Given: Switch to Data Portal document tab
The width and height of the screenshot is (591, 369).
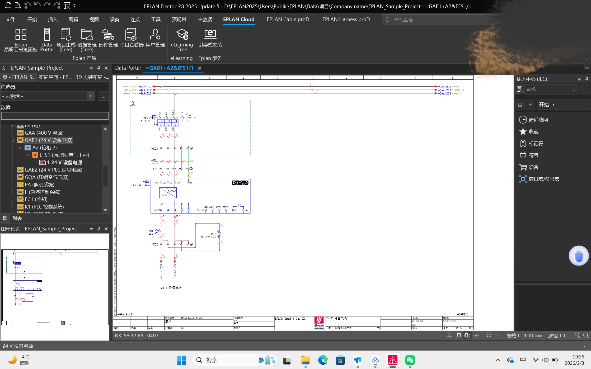Looking at the screenshot, I should 128,68.
